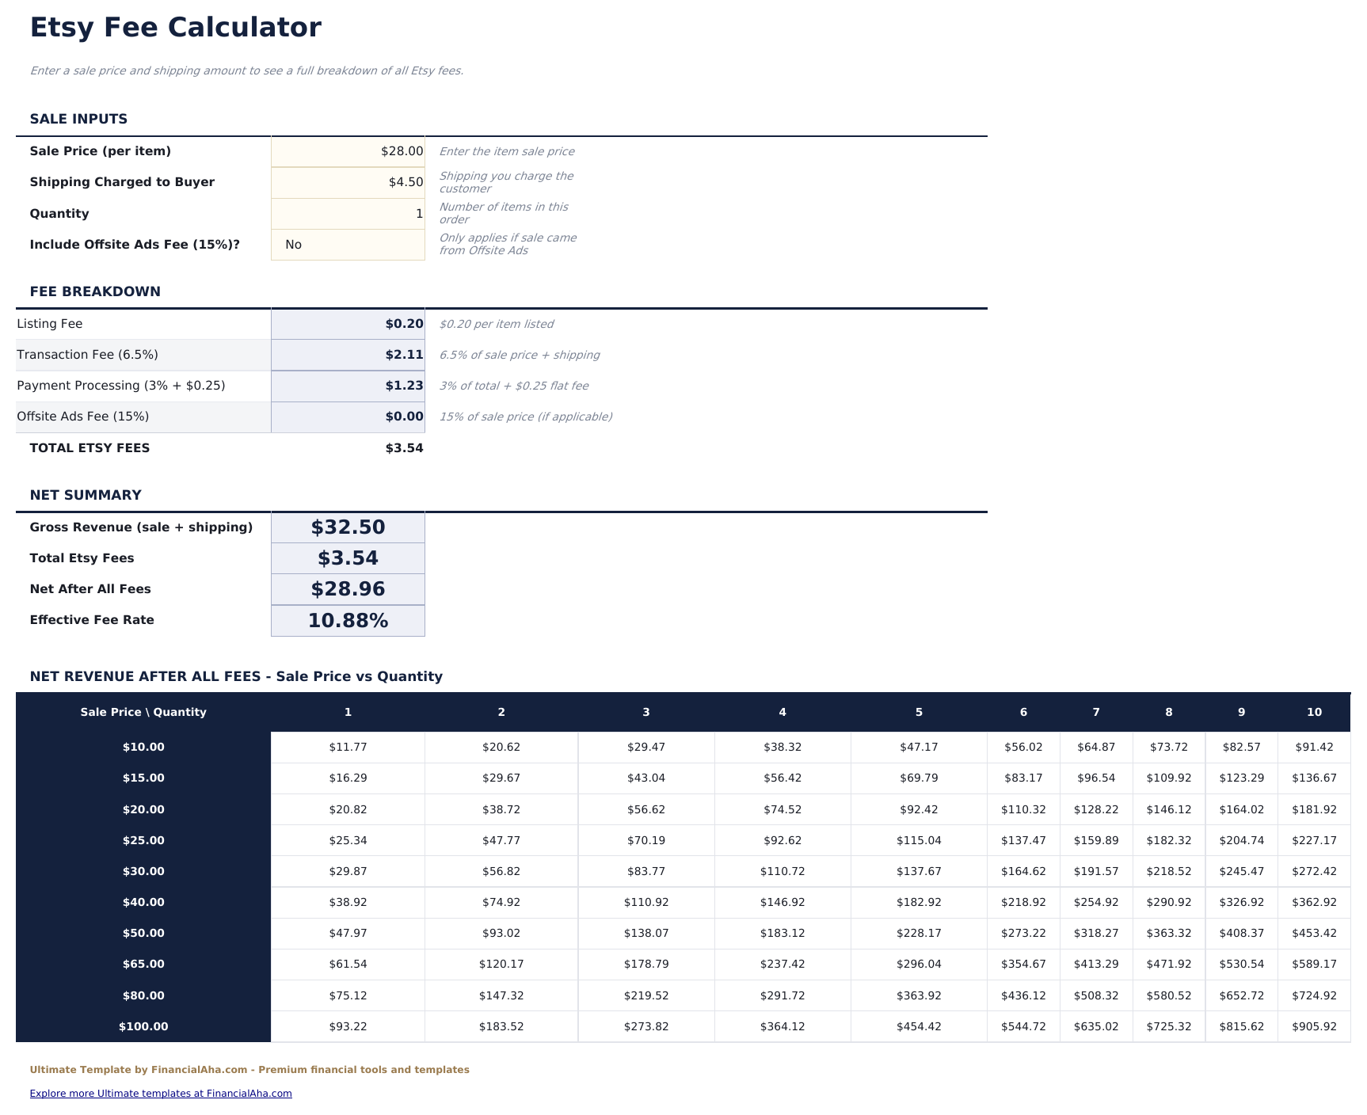This screenshot has width=1367, height=1115.
Task: Click the $905.92 value in the table
Action: [x=1314, y=1026]
